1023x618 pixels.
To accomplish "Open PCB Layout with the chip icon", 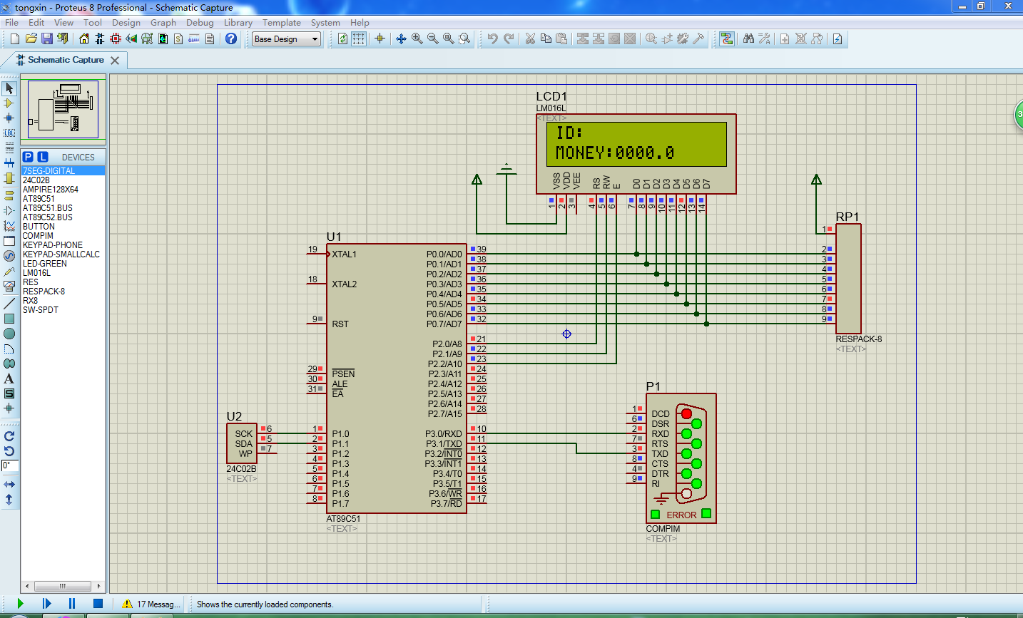I will point(116,38).
